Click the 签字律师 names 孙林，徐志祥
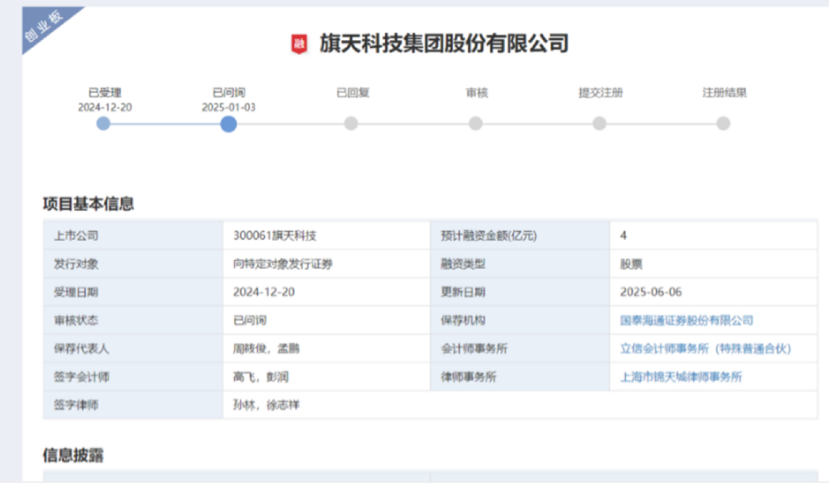Screen dimensions: 829x483 coord(266,405)
